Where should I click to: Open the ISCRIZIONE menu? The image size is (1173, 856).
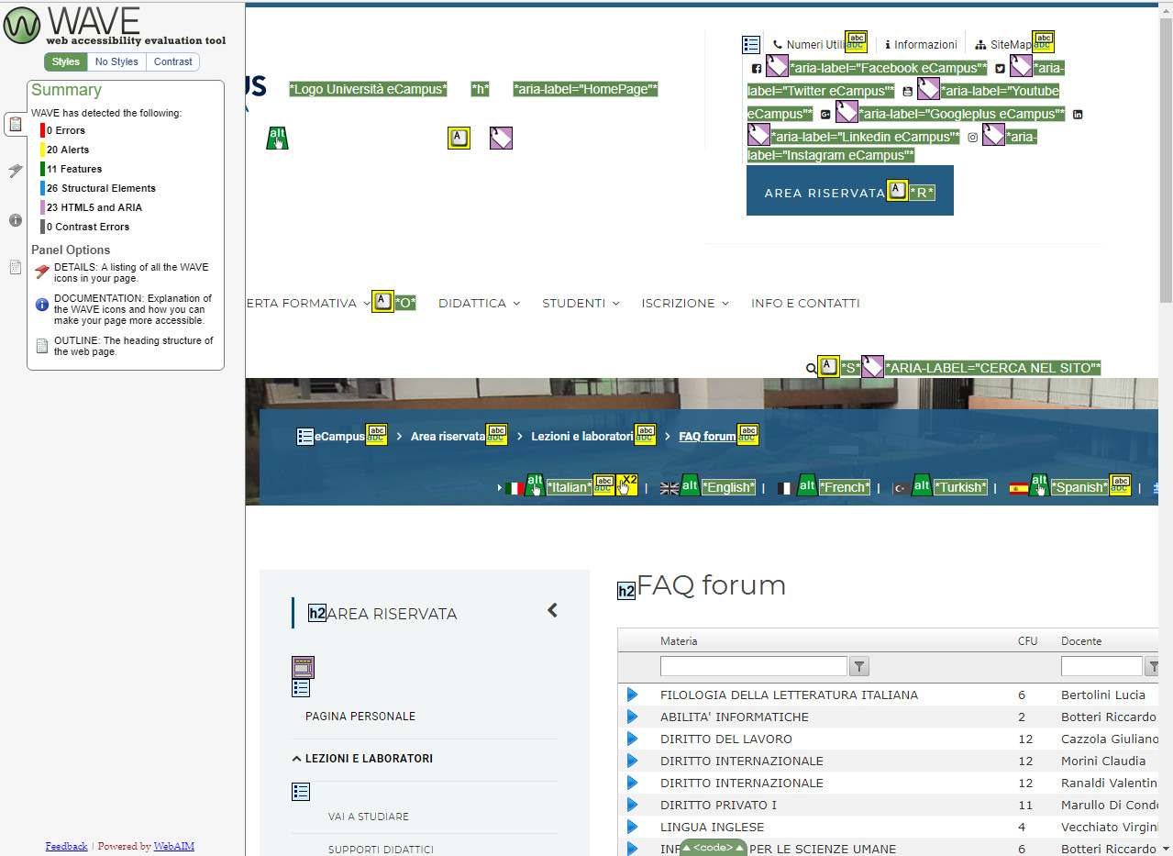685,303
